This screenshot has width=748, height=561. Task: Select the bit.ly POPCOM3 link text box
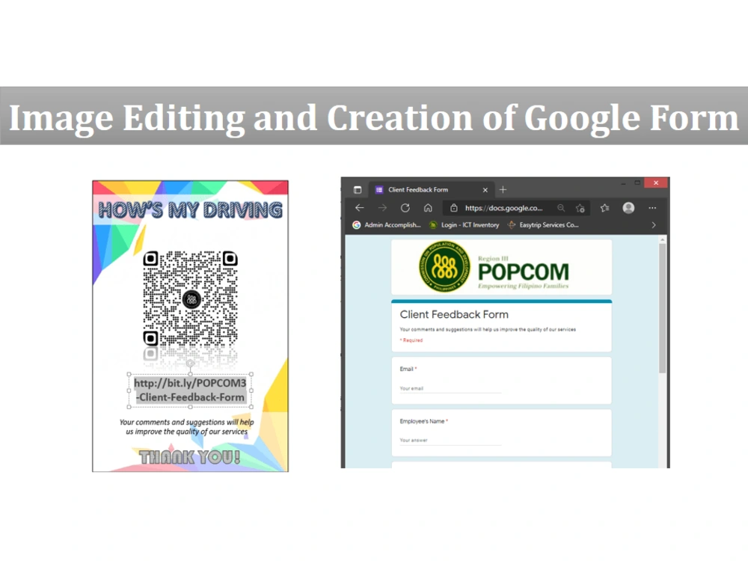[x=190, y=390]
